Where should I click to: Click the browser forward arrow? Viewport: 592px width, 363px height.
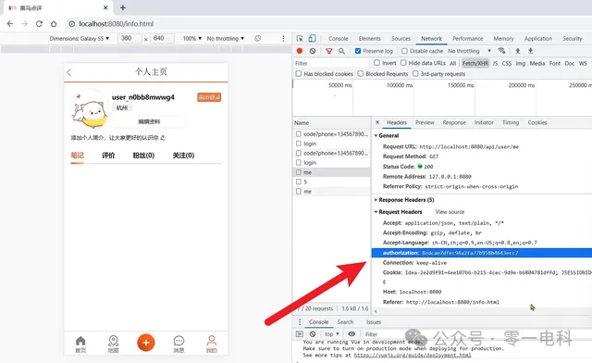click(25, 24)
